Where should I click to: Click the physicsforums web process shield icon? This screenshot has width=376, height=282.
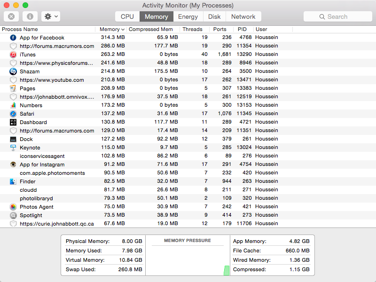coord(13,63)
